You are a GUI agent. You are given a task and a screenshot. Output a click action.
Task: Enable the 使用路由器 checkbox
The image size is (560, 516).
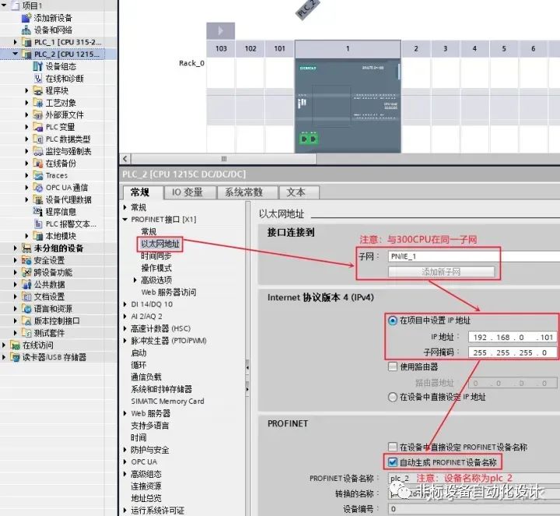(393, 367)
